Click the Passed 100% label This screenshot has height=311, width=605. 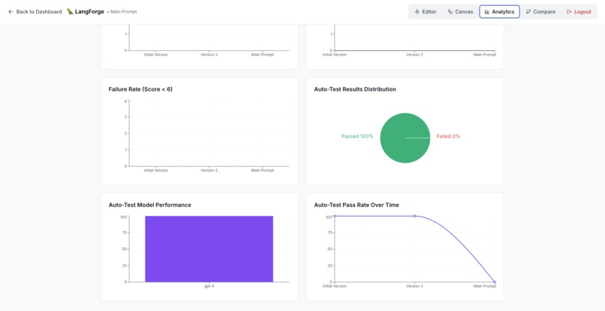pos(357,136)
